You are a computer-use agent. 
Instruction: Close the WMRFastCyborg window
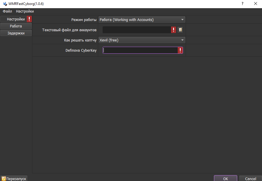click(255, 4)
